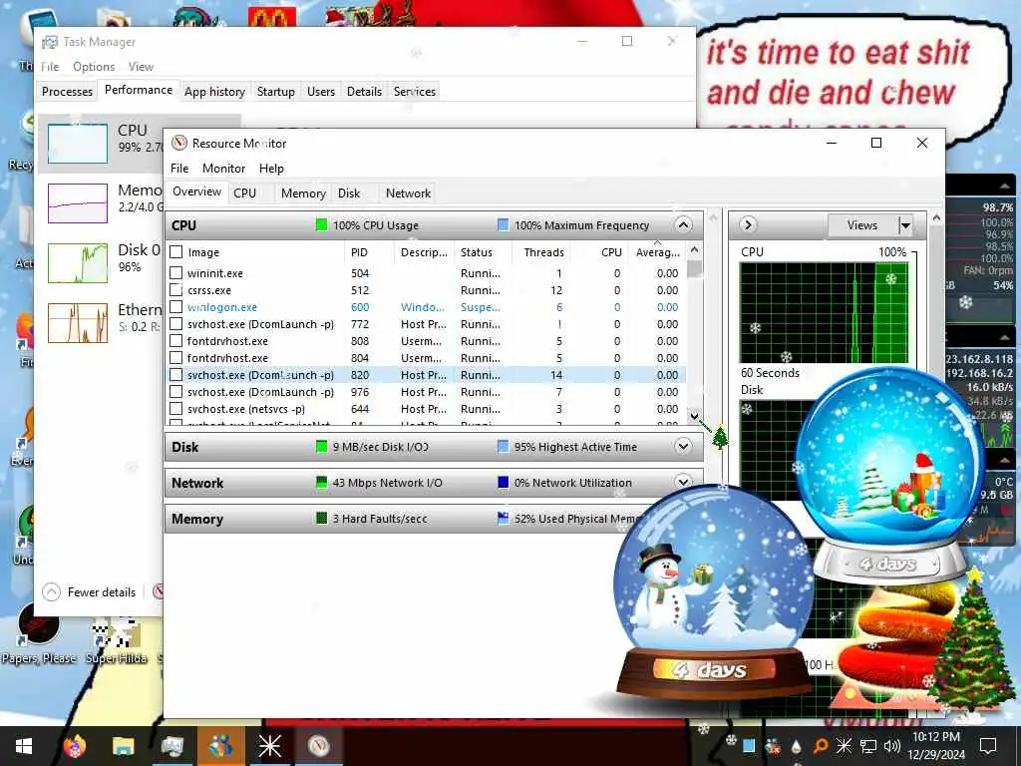Click the orange-highlighted taskbar app icon

220,746
